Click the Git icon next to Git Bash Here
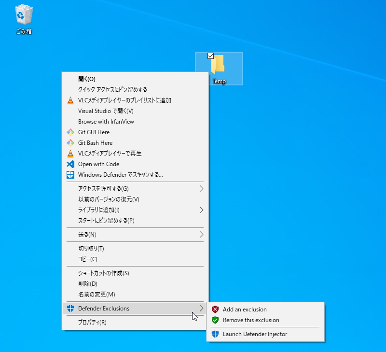This screenshot has height=352, width=386. [x=70, y=143]
